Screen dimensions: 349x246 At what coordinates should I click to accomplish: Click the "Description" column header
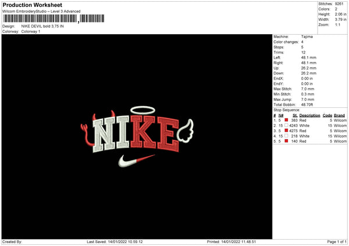[x=309, y=115]
